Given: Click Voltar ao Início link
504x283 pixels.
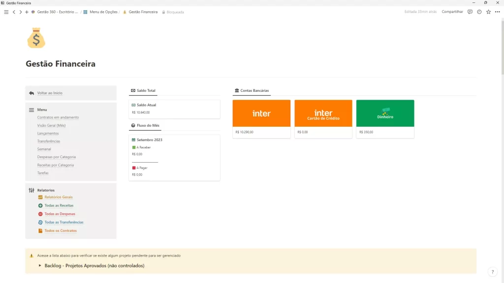Looking at the screenshot, I should (x=50, y=93).
